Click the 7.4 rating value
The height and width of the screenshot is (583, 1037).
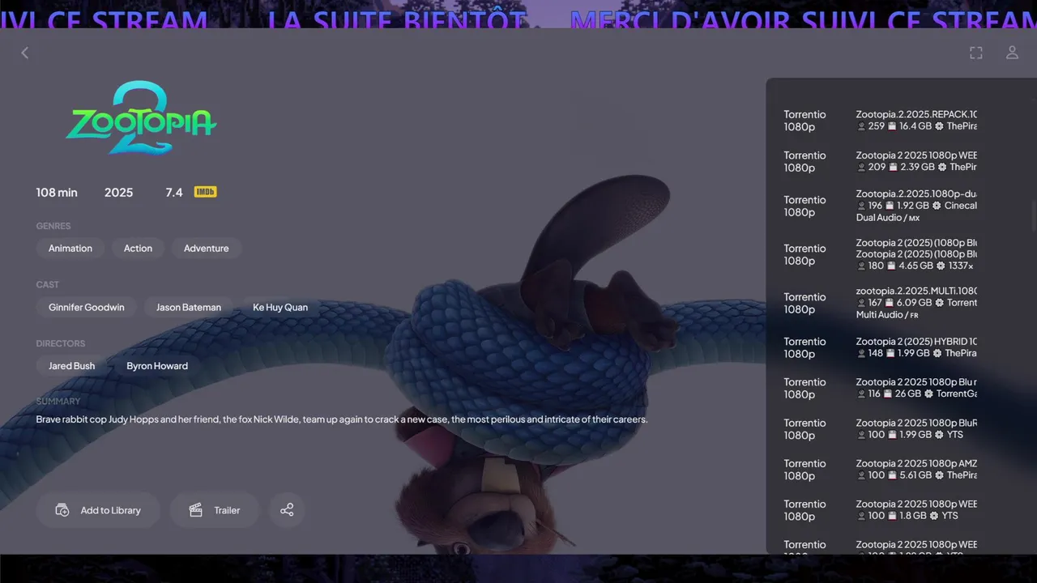pos(174,193)
